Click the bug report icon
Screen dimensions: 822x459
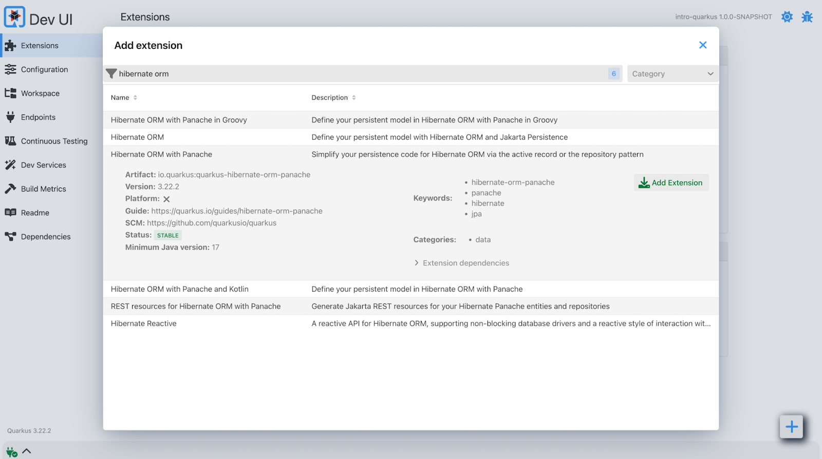(x=807, y=17)
